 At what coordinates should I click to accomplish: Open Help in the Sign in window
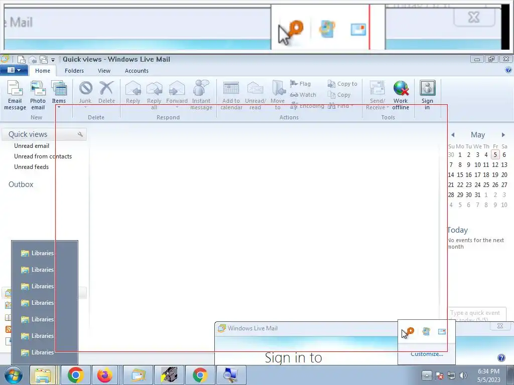[501, 358]
